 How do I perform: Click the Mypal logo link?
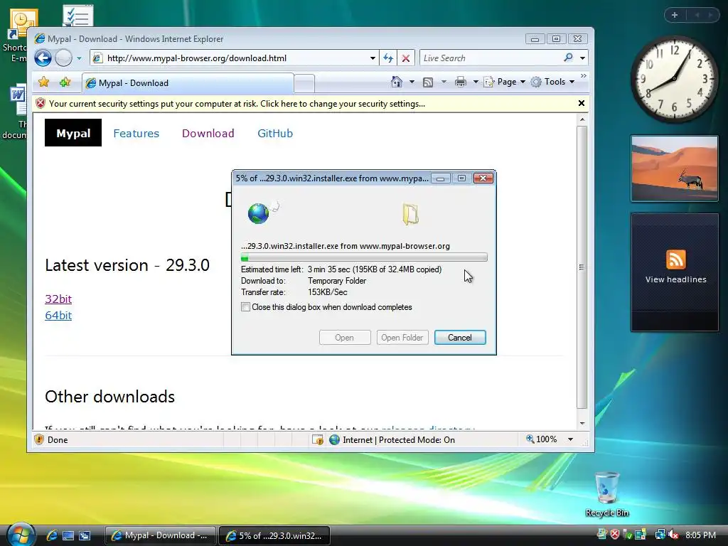[x=73, y=133]
